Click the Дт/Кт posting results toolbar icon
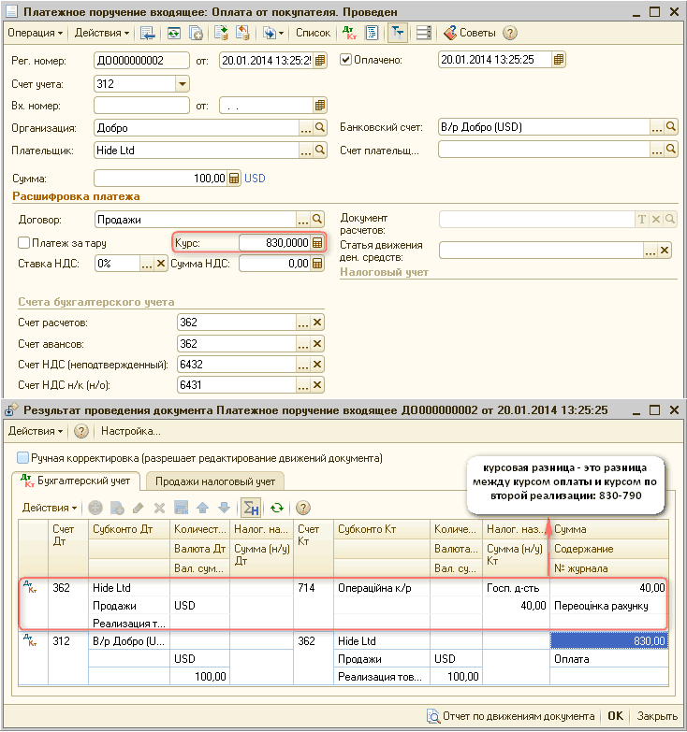 349,33
